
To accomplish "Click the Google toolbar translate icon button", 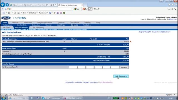I will [90, 9].
